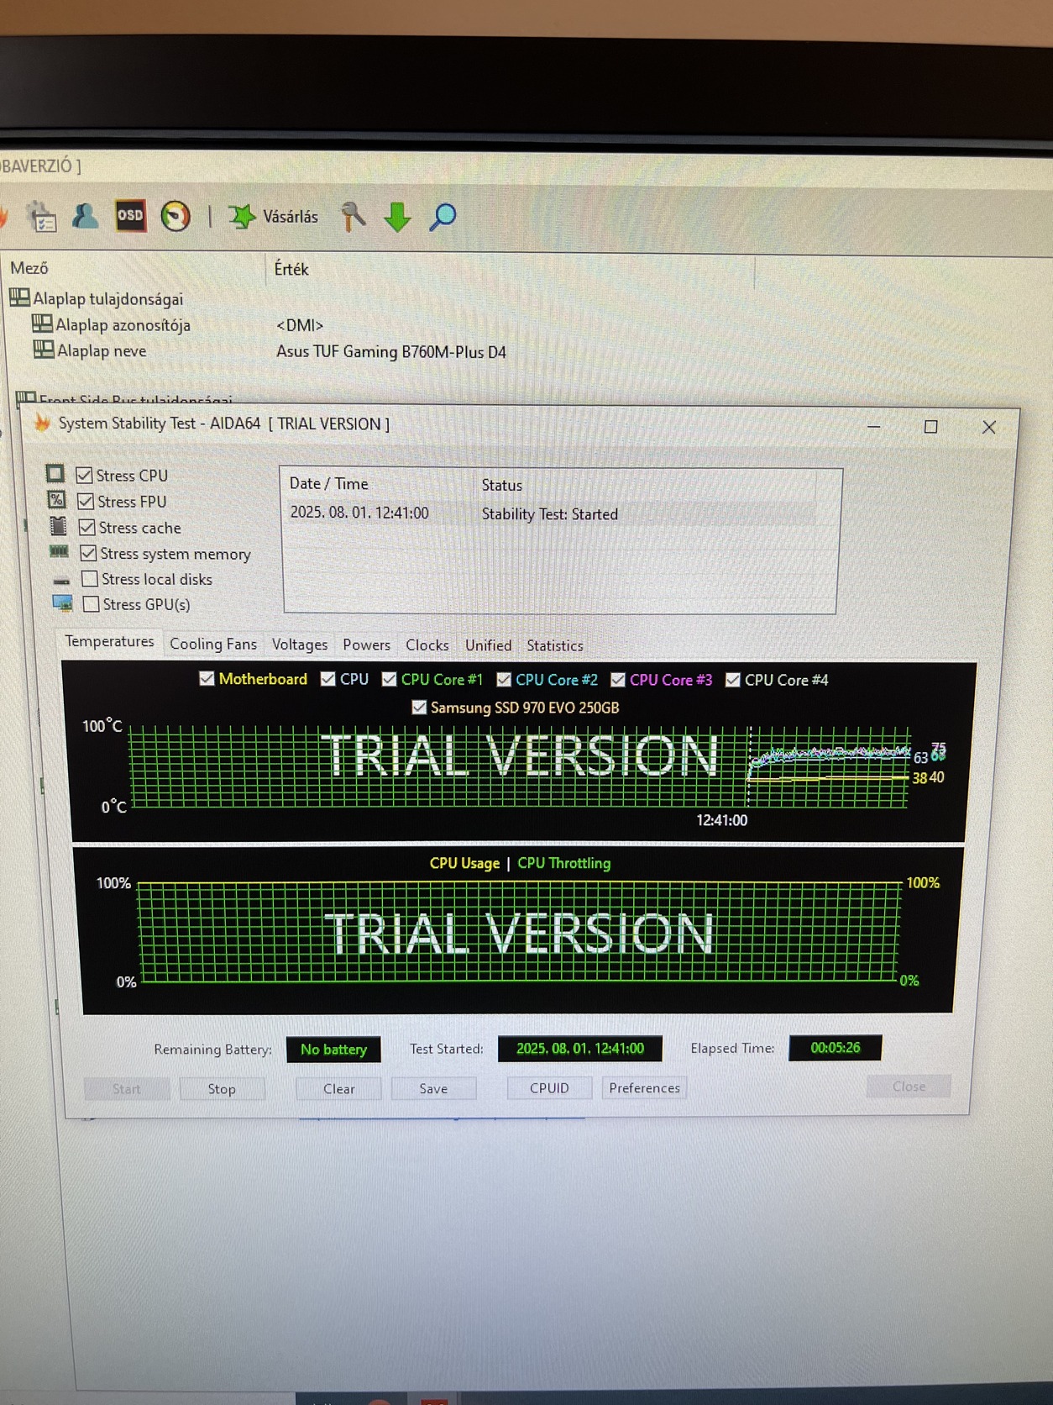Viewport: 1053px width, 1405px height.
Task: Click the Mező column header
Action: [29, 268]
